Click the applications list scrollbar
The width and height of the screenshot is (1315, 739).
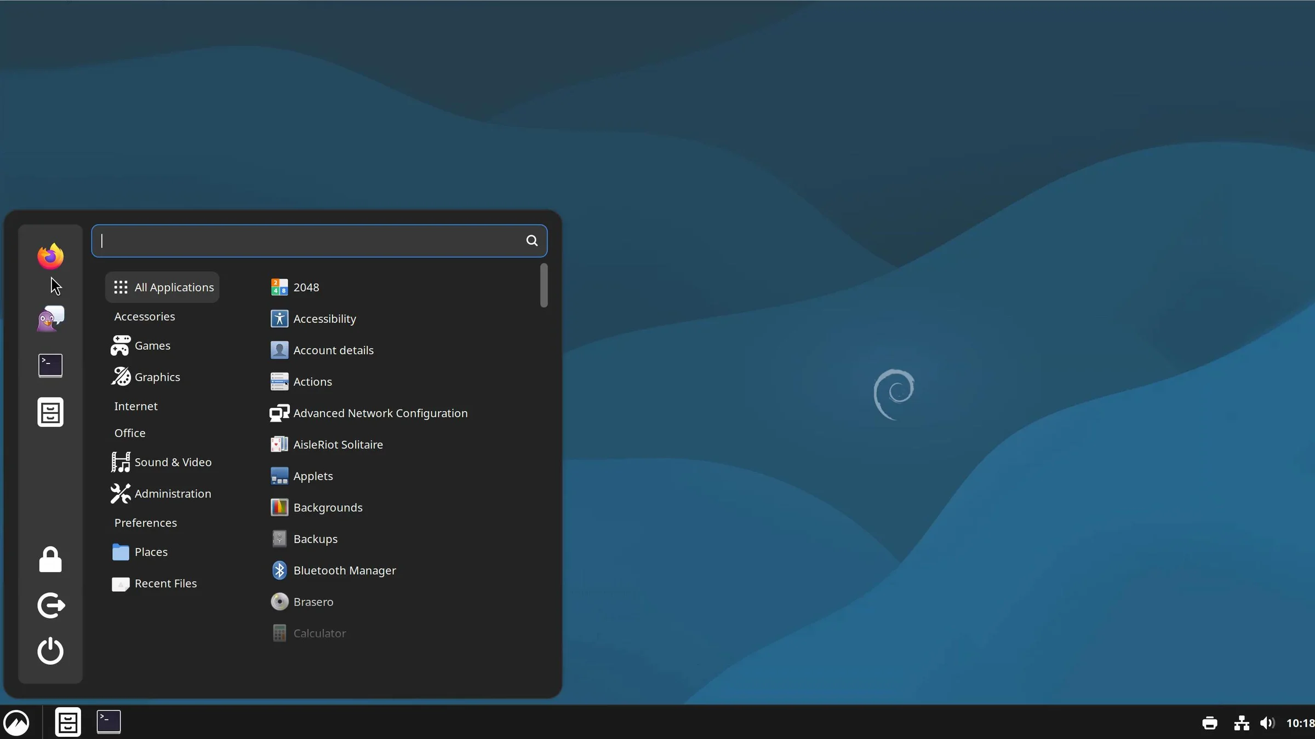pyautogui.click(x=544, y=285)
